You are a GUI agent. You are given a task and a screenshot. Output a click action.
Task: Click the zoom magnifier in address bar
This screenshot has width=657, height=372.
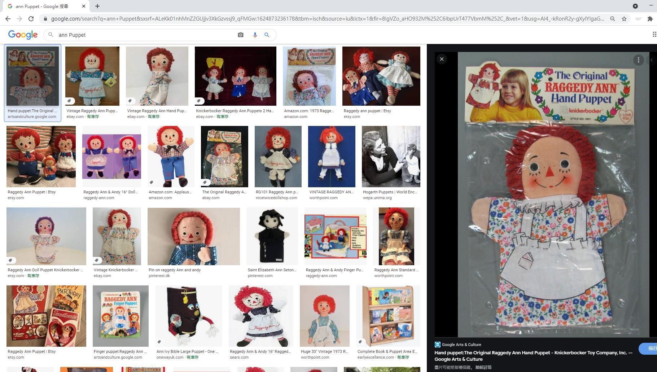point(613,19)
